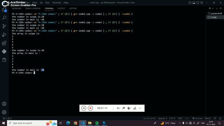This screenshot has width=224, height=126.
Task: Open the Go menu
Action: click(x=41, y=2)
